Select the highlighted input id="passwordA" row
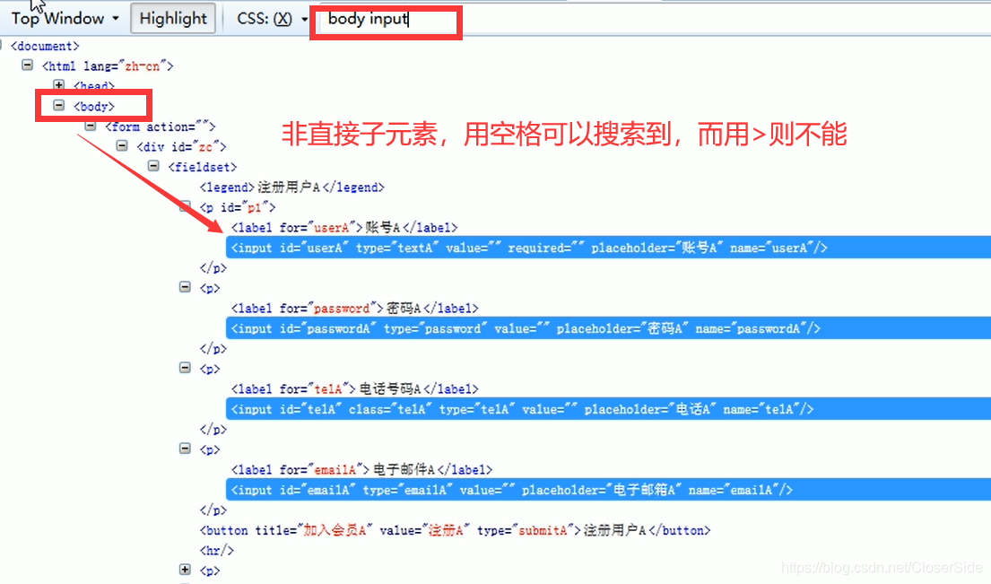The image size is (991, 584). 608,328
